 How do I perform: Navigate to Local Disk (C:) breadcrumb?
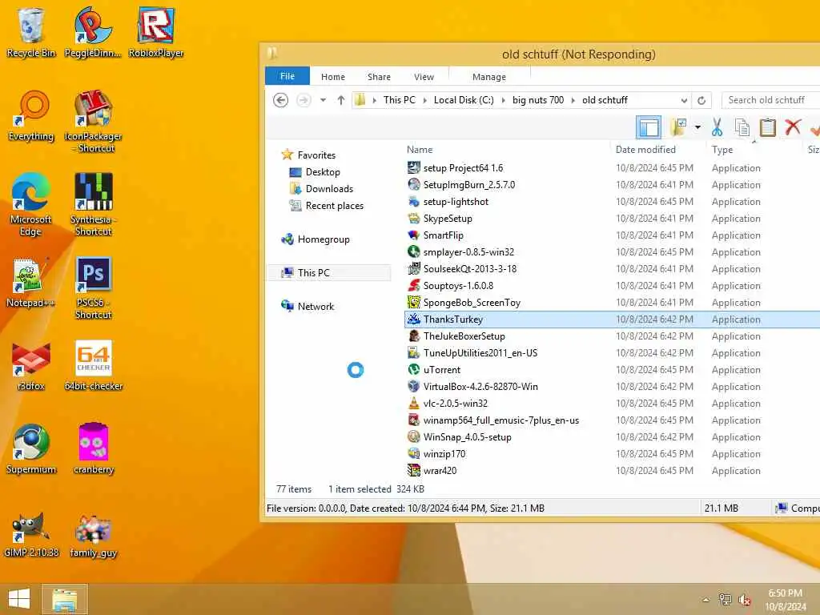(464, 100)
